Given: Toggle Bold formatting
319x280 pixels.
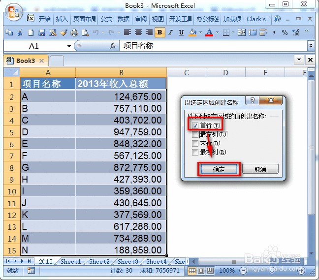Looking at the screenshot, I should (x=159, y=32).
